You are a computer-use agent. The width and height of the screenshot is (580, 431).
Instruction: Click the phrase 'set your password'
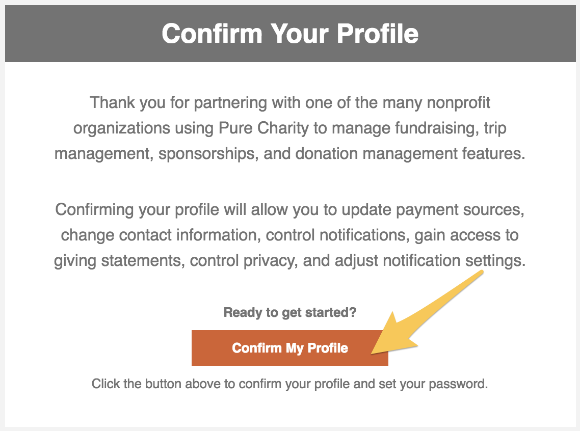pos(430,384)
